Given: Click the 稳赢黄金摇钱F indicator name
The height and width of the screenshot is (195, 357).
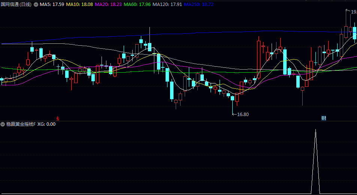Looking at the screenshot, I should pos(21,124).
